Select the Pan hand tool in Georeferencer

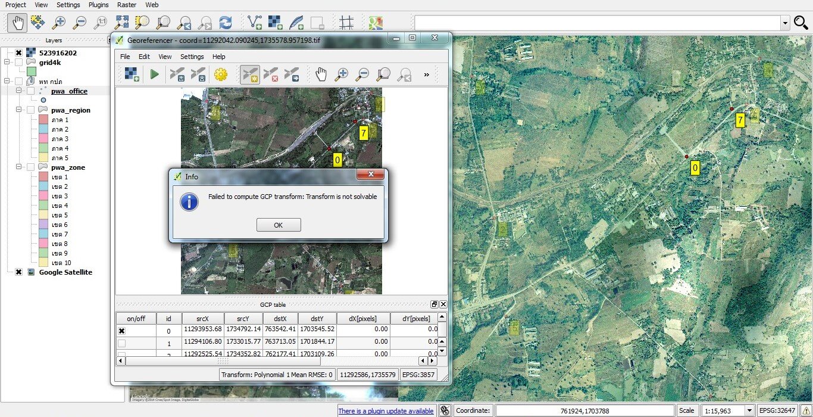(x=321, y=74)
